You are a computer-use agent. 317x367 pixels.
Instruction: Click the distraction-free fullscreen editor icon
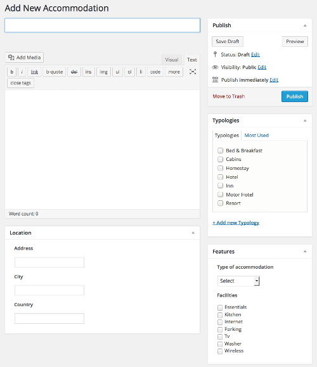coord(193,72)
